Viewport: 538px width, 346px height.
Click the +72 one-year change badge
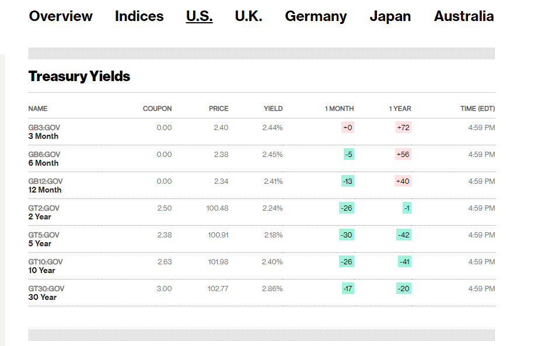pos(403,128)
